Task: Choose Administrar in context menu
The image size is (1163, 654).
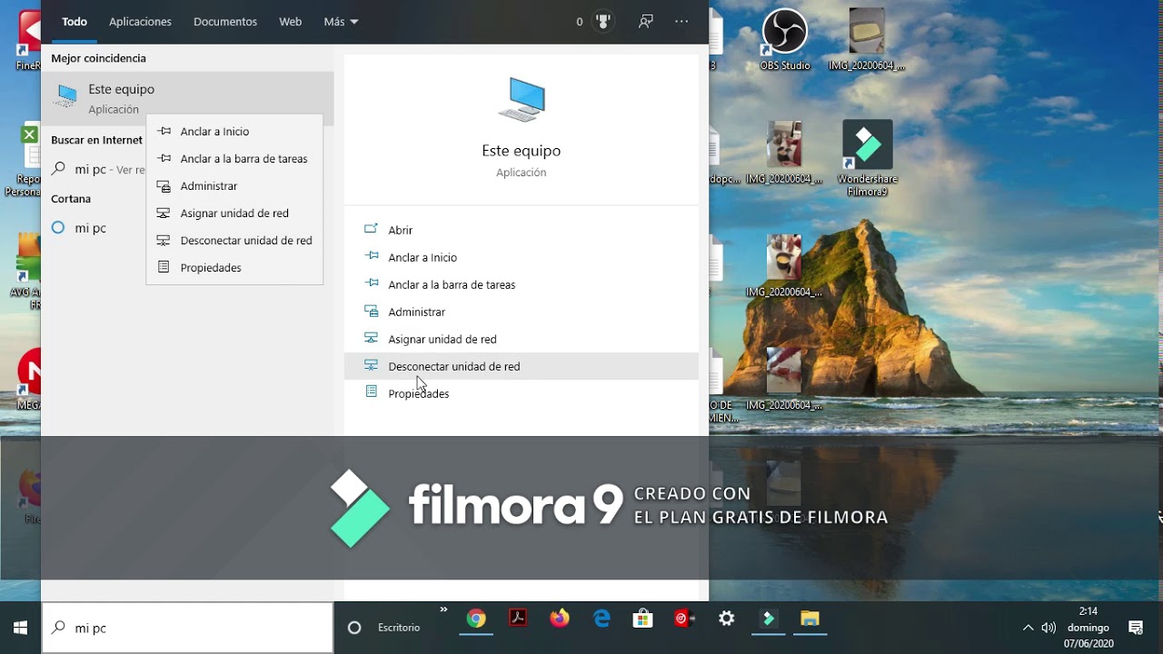Action: coord(234,186)
